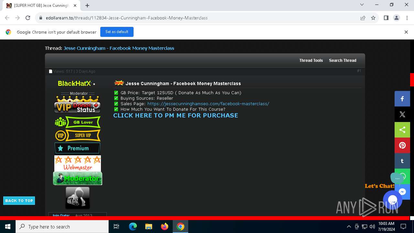Screen dimensions: 414x233
Task: Click the five-star Webmaster badge
Action: [78, 163]
